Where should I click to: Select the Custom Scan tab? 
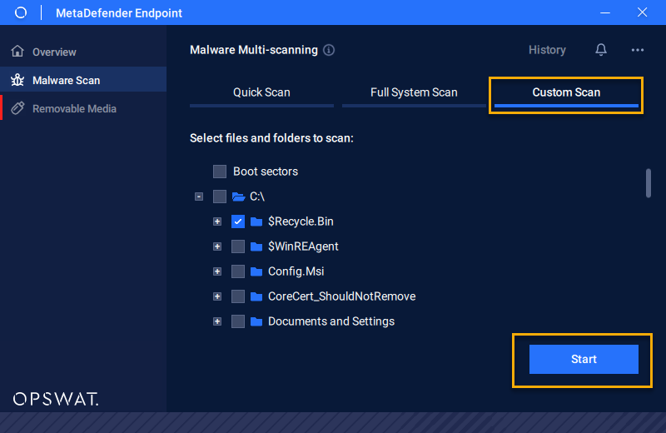pyautogui.click(x=566, y=93)
